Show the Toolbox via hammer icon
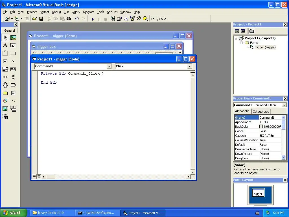 (x=139, y=19)
